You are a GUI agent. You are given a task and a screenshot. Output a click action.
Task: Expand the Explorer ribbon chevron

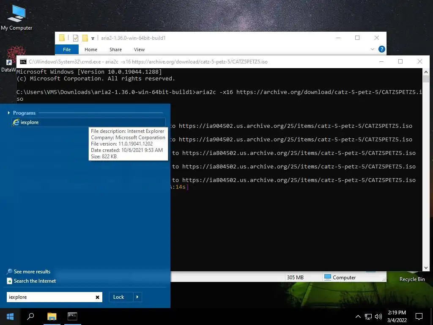coord(372,49)
